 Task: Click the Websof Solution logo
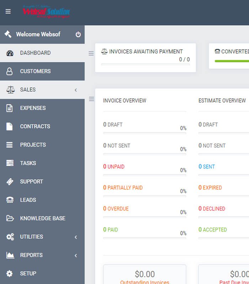point(46,12)
